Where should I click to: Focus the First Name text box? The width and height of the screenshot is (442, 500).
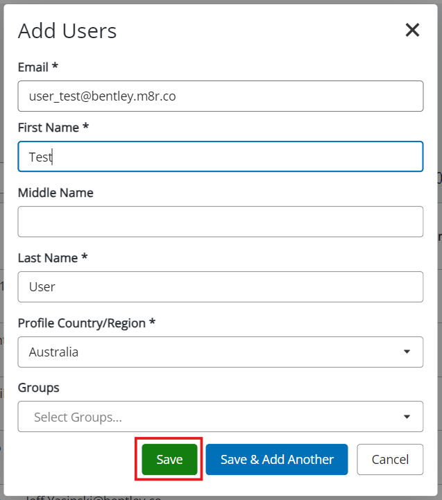coord(220,157)
